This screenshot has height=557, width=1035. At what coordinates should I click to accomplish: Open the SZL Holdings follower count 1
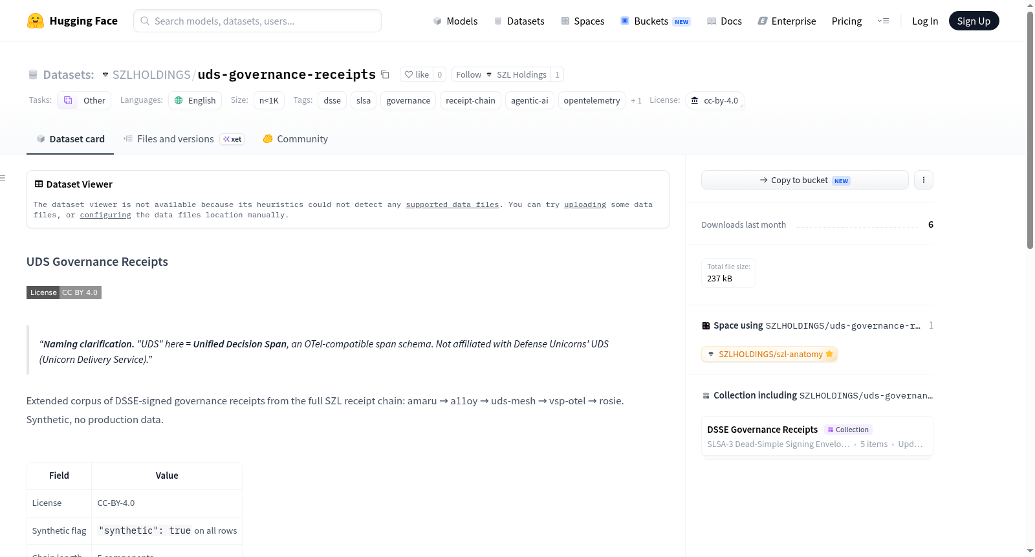click(557, 74)
